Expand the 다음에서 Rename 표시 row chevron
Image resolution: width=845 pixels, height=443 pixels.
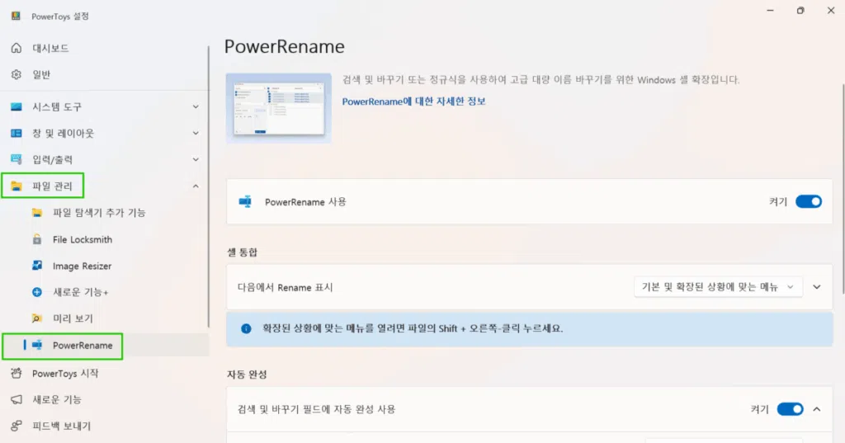(x=816, y=287)
